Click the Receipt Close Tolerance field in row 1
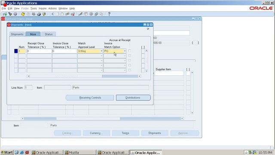275x155 pixels. pos(39,51)
